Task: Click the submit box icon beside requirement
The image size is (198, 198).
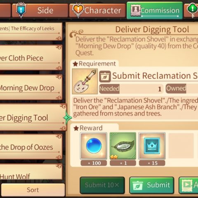Action: tap(105, 76)
